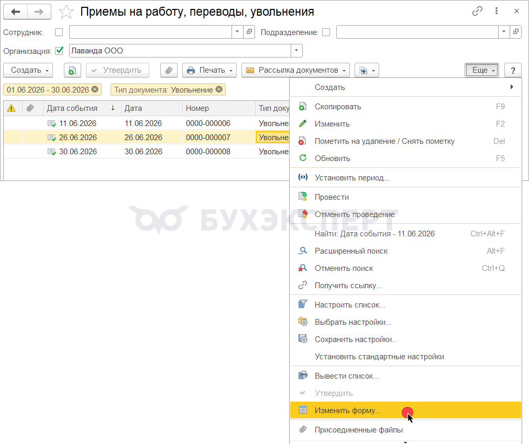Open Присоединенные файлы menu item
529x444 pixels.
point(405,430)
